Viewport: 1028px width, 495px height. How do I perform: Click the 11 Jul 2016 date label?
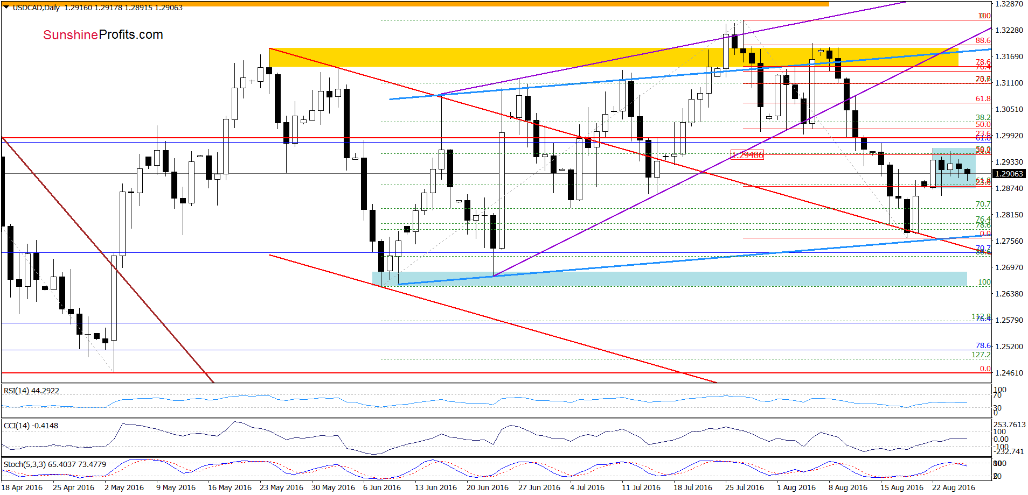641,487
